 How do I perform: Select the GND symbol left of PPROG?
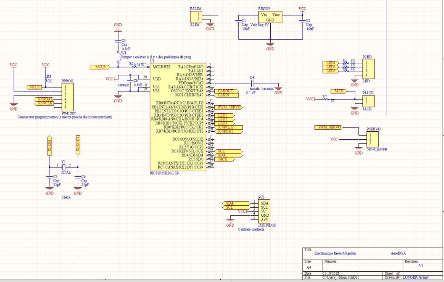14,106
